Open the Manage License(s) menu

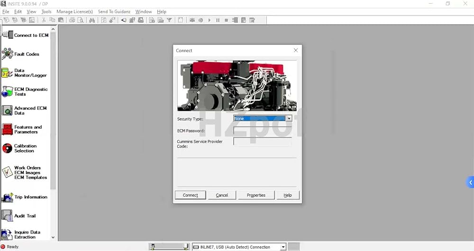(x=75, y=11)
